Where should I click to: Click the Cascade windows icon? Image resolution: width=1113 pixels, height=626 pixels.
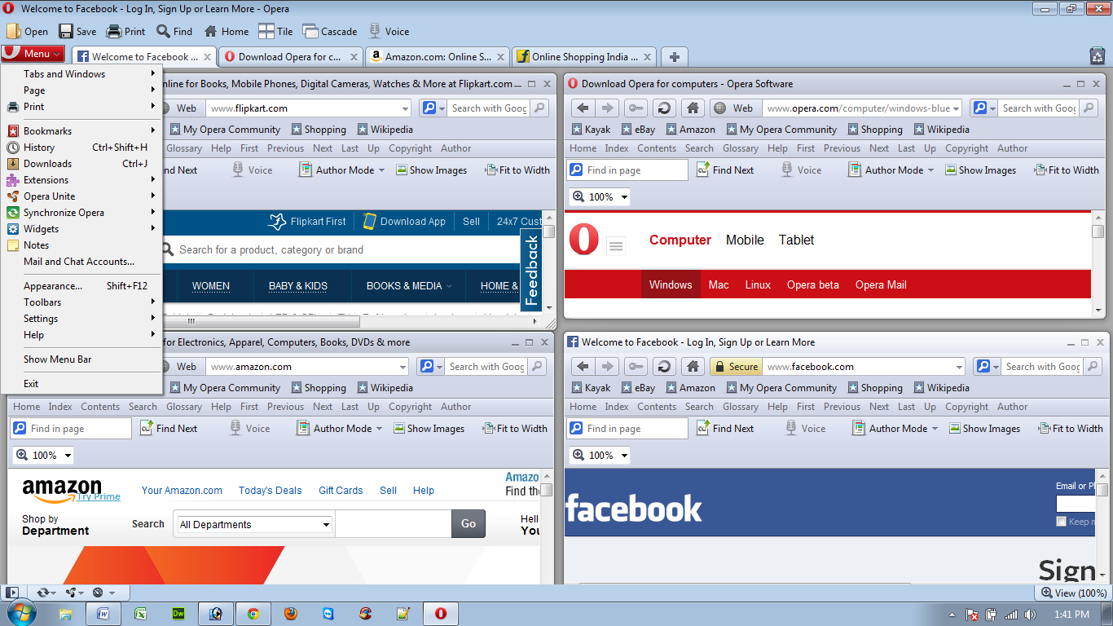[x=310, y=31]
